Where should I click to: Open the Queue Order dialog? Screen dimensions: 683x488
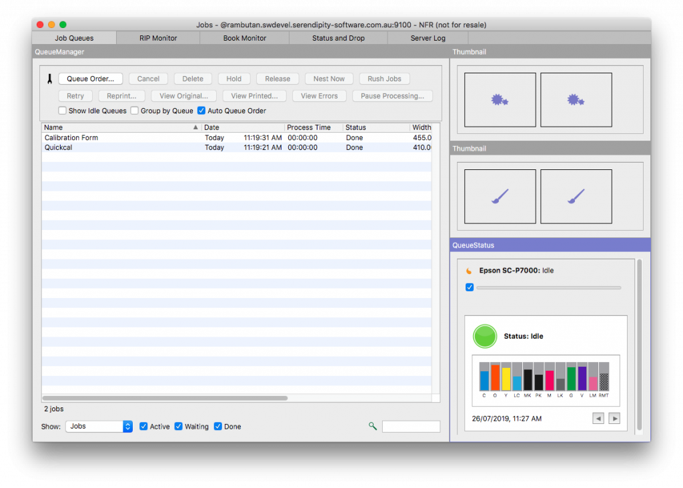(x=90, y=78)
